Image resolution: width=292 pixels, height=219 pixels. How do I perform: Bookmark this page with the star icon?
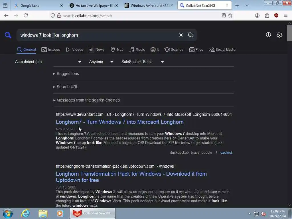(x=230, y=16)
